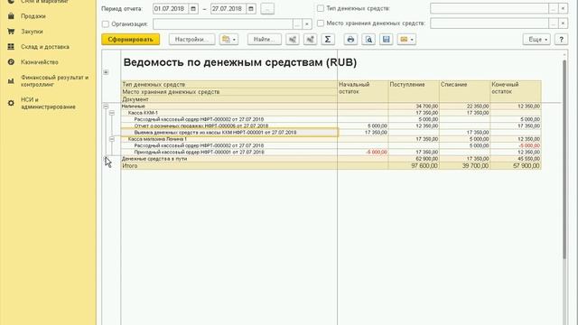Click Место хранения денежных средств input field
Screen dimensions: 578x325
pos(489,23)
